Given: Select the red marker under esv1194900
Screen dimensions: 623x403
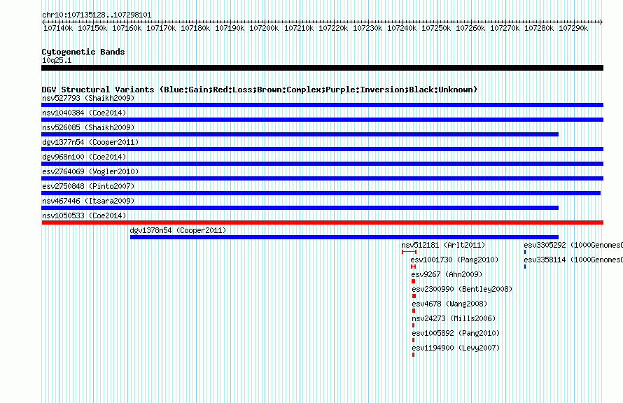Looking at the screenshot, I should (413, 355).
